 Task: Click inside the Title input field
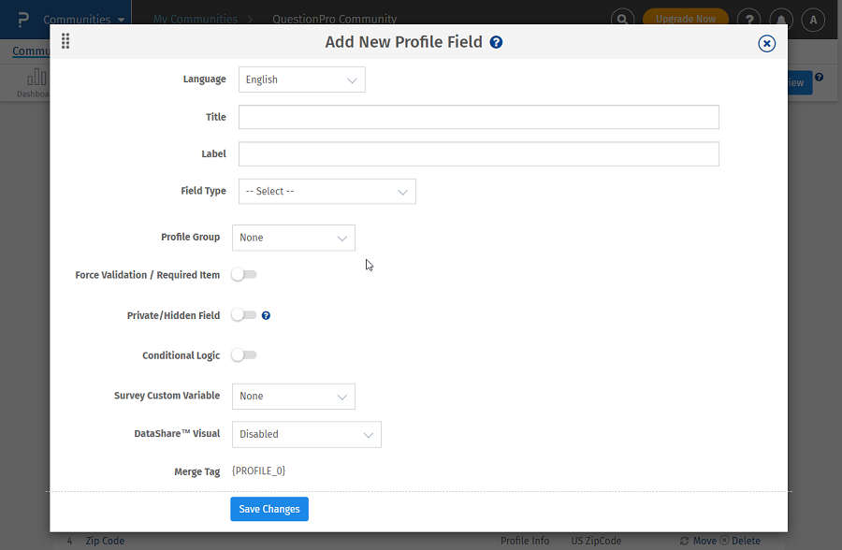click(x=478, y=117)
